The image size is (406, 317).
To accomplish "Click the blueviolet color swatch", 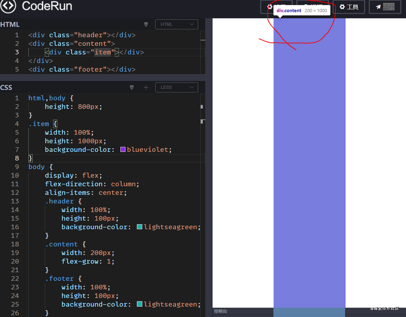I will (123, 149).
